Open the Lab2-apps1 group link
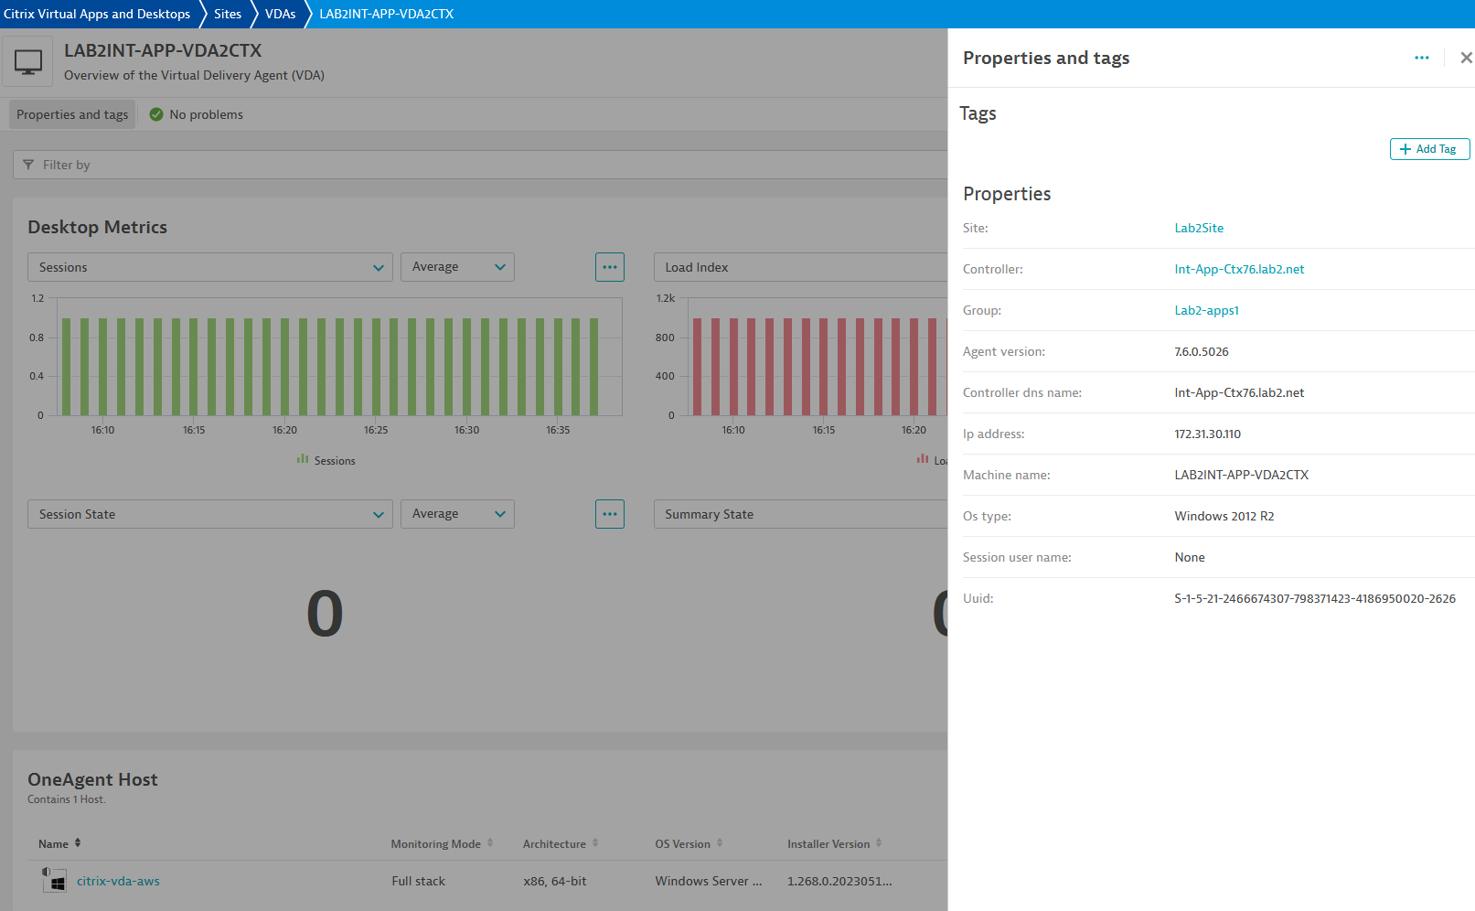 [1206, 310]
